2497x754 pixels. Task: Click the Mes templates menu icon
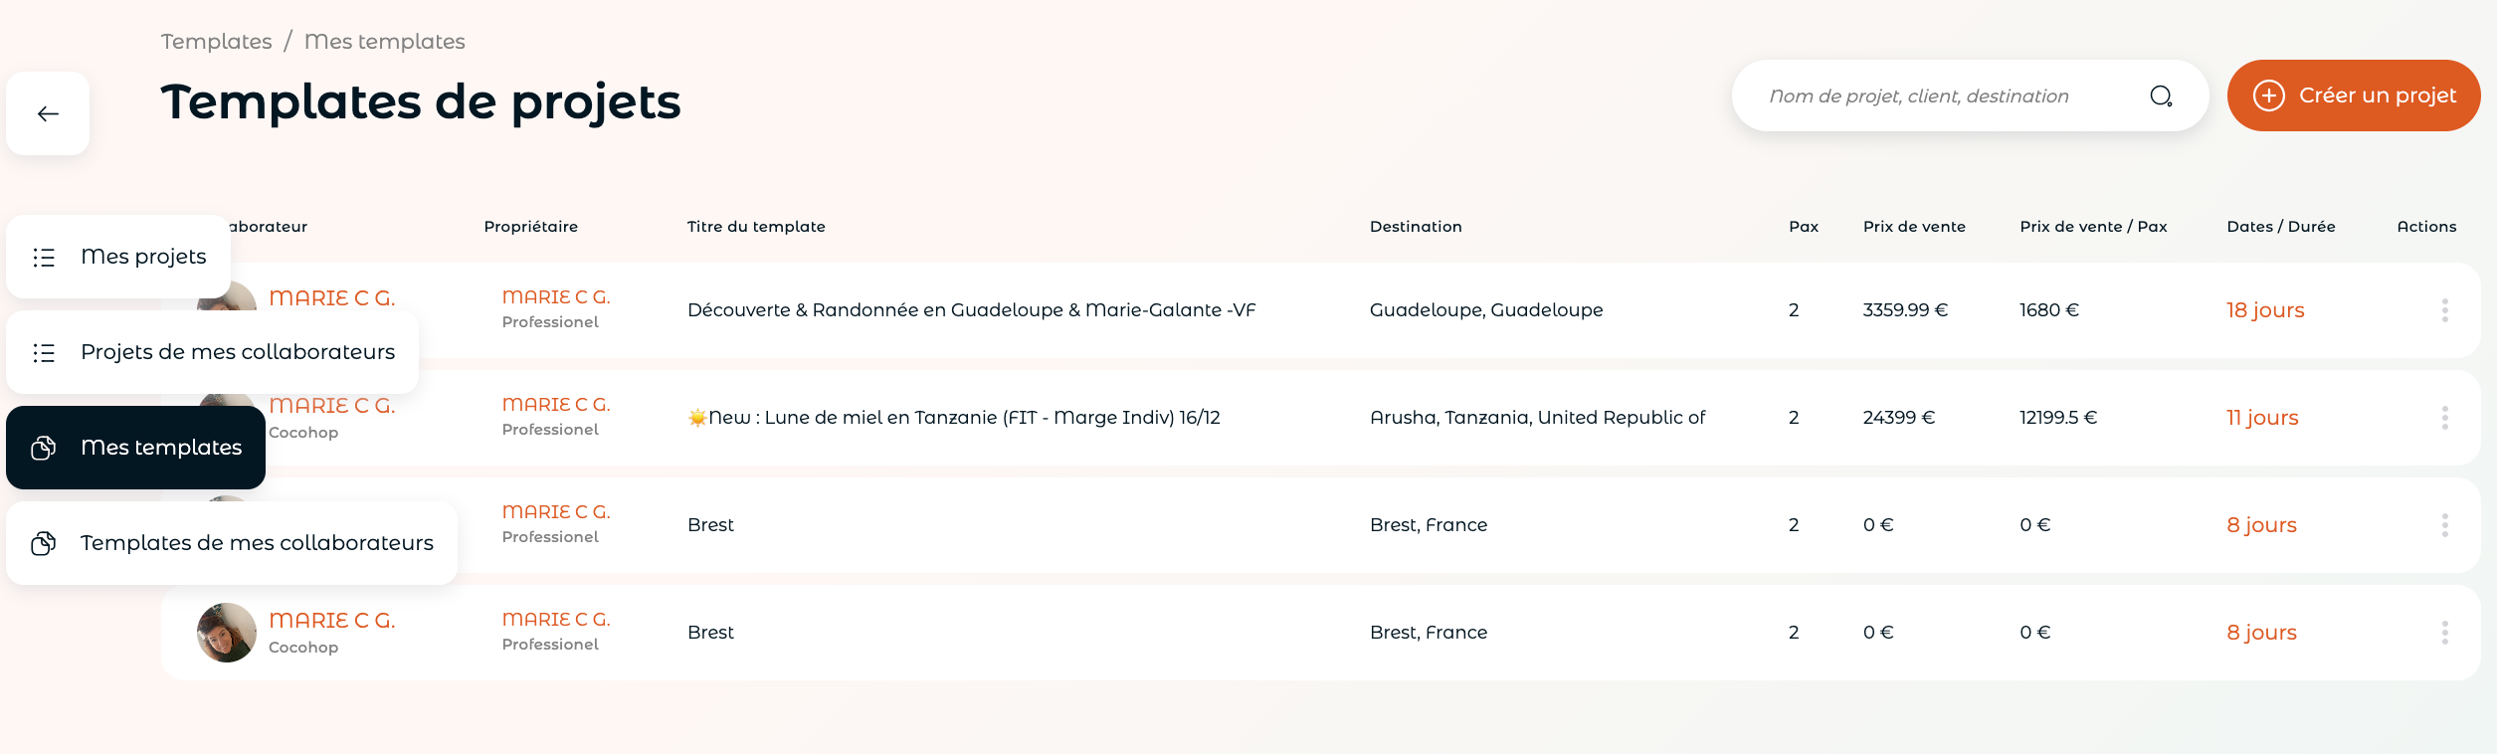coord(44,448)
